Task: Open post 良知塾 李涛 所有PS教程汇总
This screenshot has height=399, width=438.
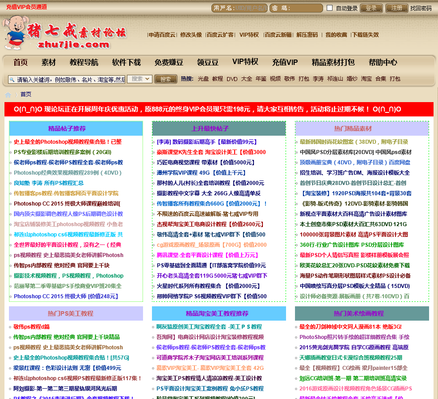Action: click(x=49, y=183)
